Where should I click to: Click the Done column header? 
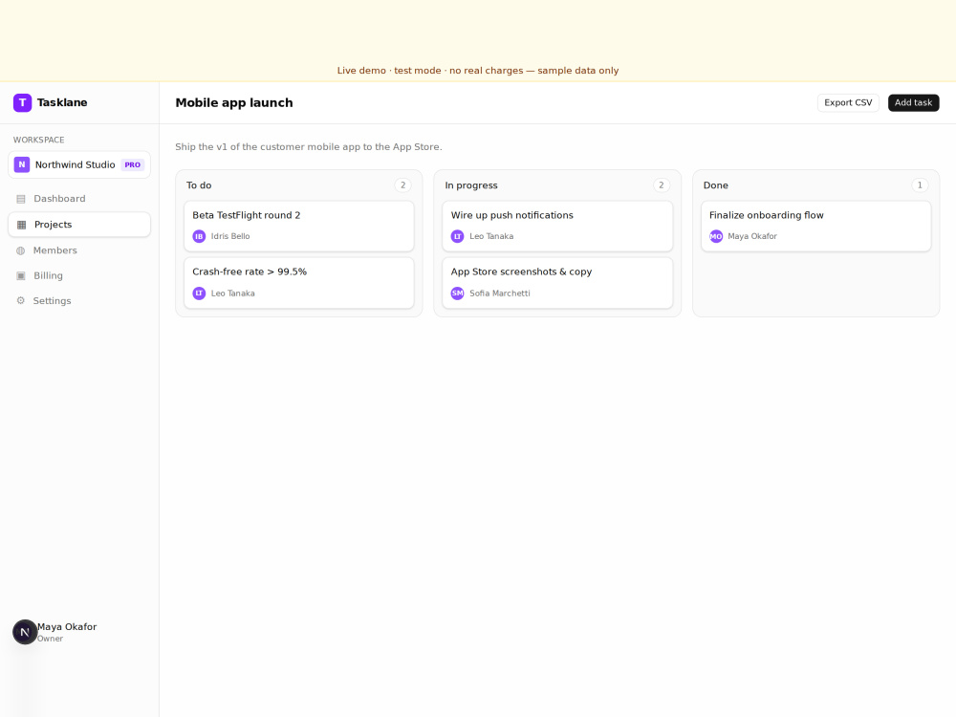pyautogui.click(x=716, y=185)
